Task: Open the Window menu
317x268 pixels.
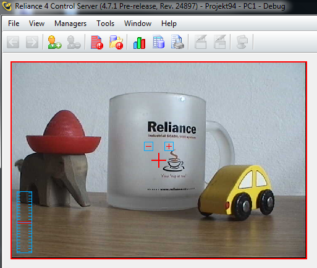Action: 138,24
